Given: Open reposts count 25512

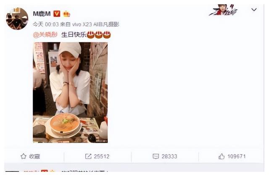Looking at the screenshot, I should click(x=102, y=156).
